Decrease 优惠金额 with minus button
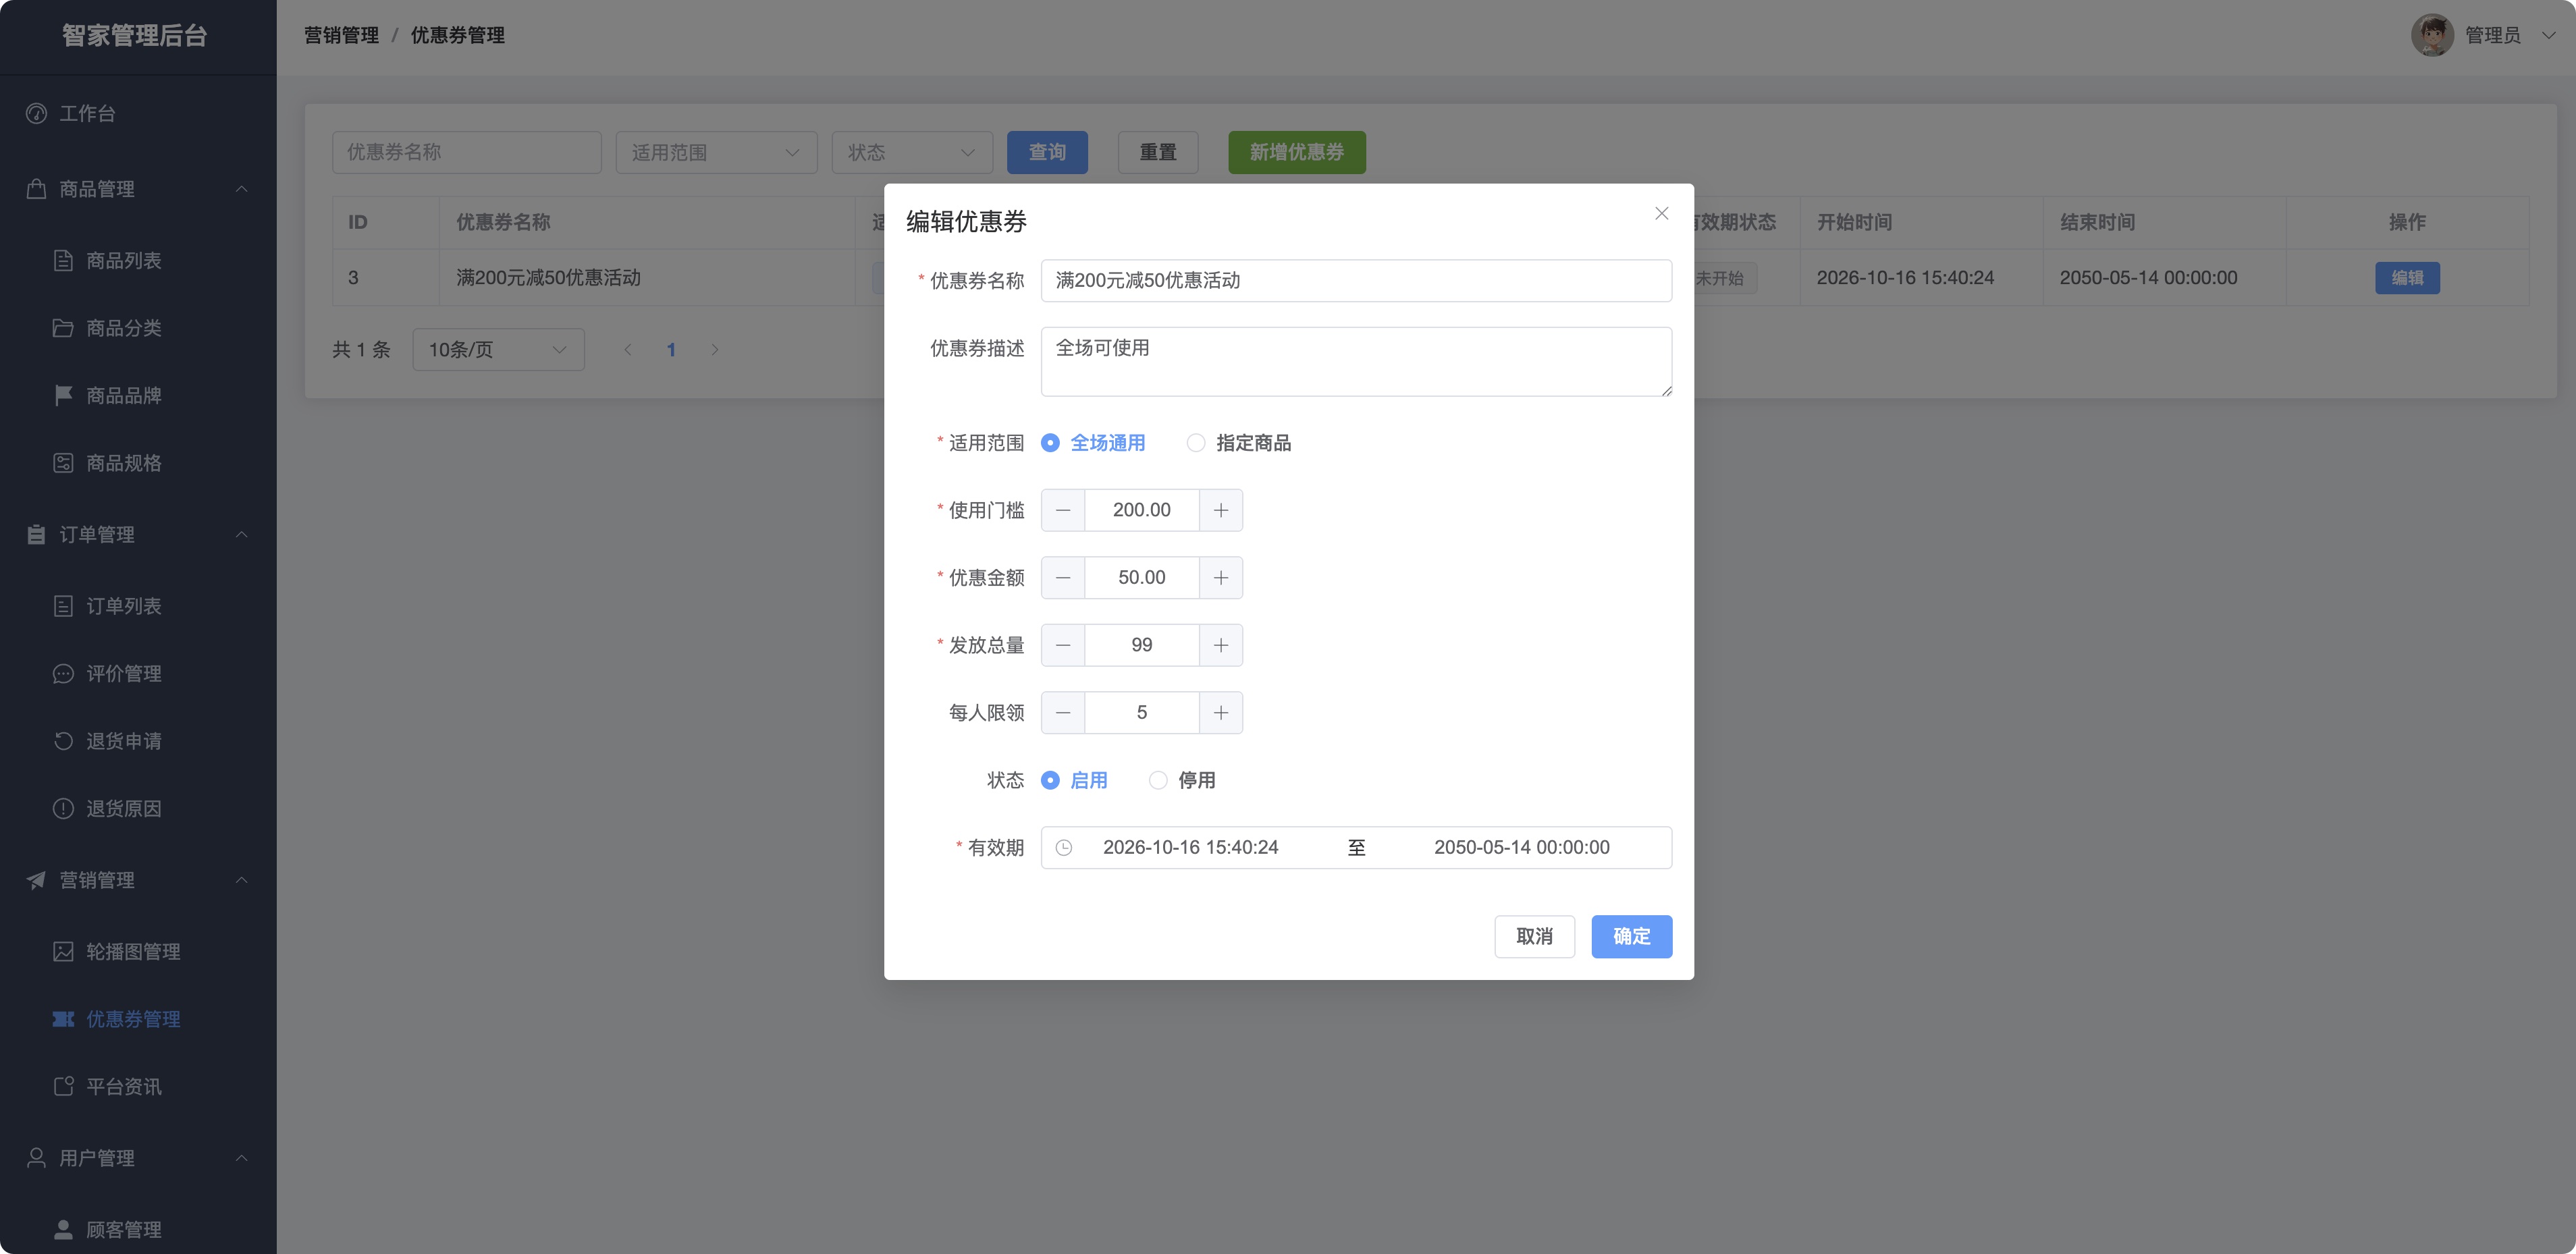The height and width of the screenshot is (1254, 2576). (x=1063, y=578)
